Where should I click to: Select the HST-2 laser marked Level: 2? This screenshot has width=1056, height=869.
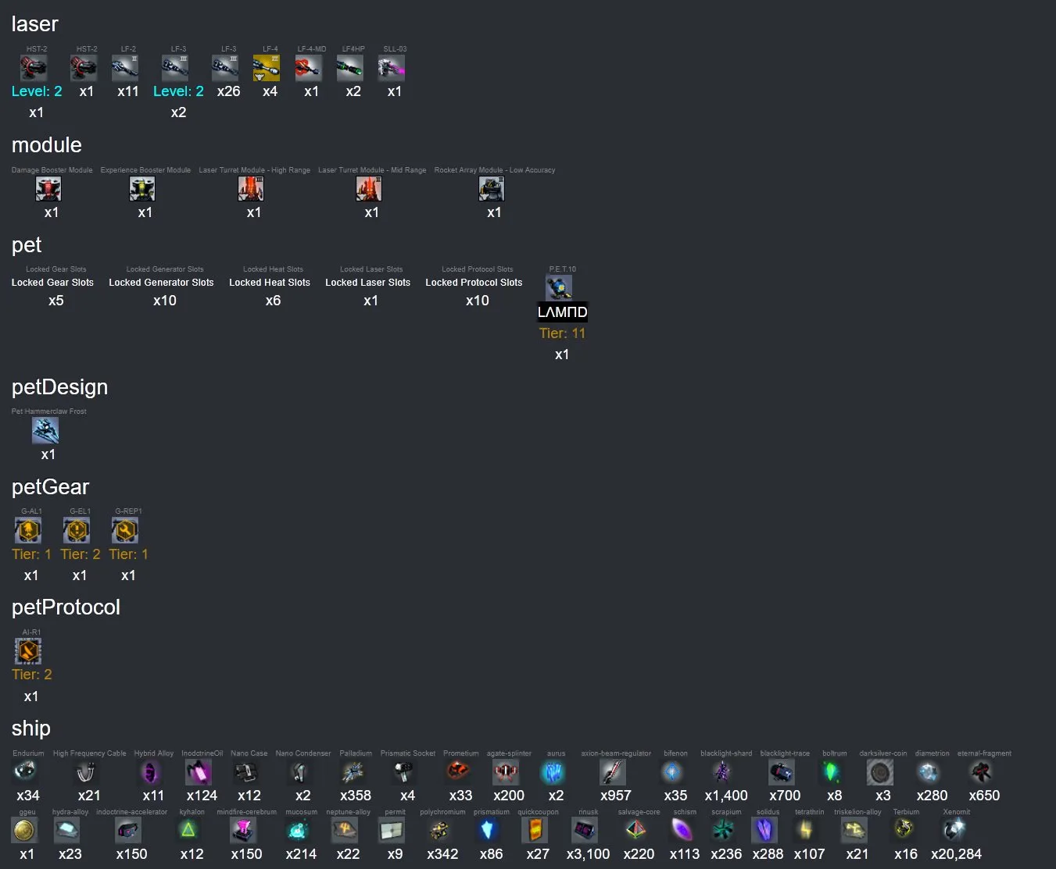pyautogui.click(x=34, y=69)
